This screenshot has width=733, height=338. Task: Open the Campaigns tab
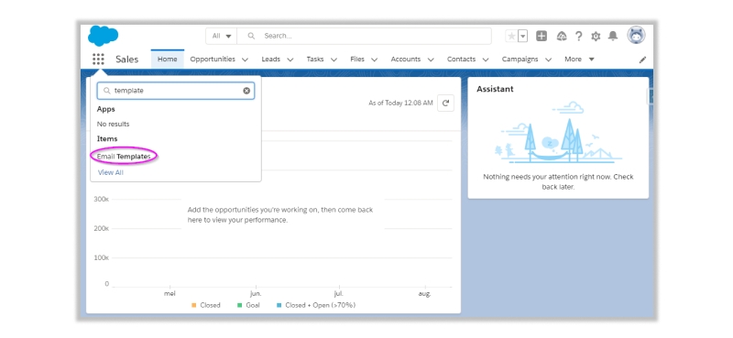[520, 60]
